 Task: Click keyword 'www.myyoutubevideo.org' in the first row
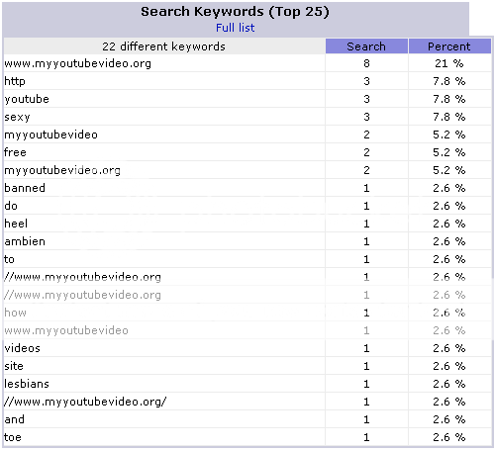77,63
